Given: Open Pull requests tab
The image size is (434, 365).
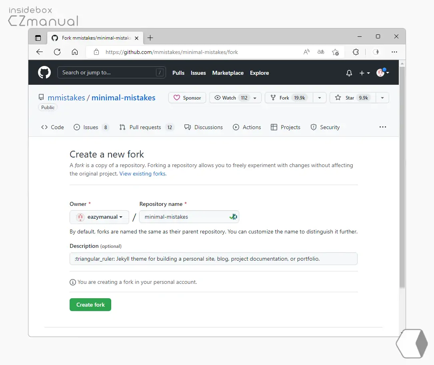Looking at the screenshot, I should (146, 127).
